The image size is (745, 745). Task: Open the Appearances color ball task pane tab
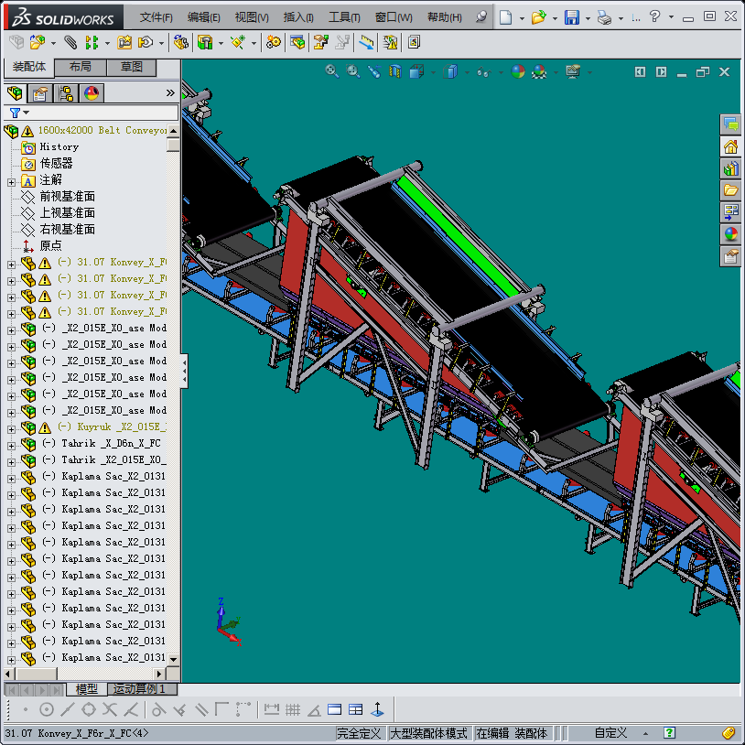coord(730,234)
